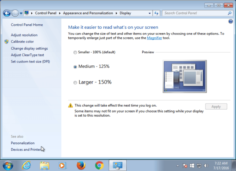The width and height of the screenshot is (236, 171).
Task: Launch Google Chrome from taskbar
Action: [x=99, y=166]
